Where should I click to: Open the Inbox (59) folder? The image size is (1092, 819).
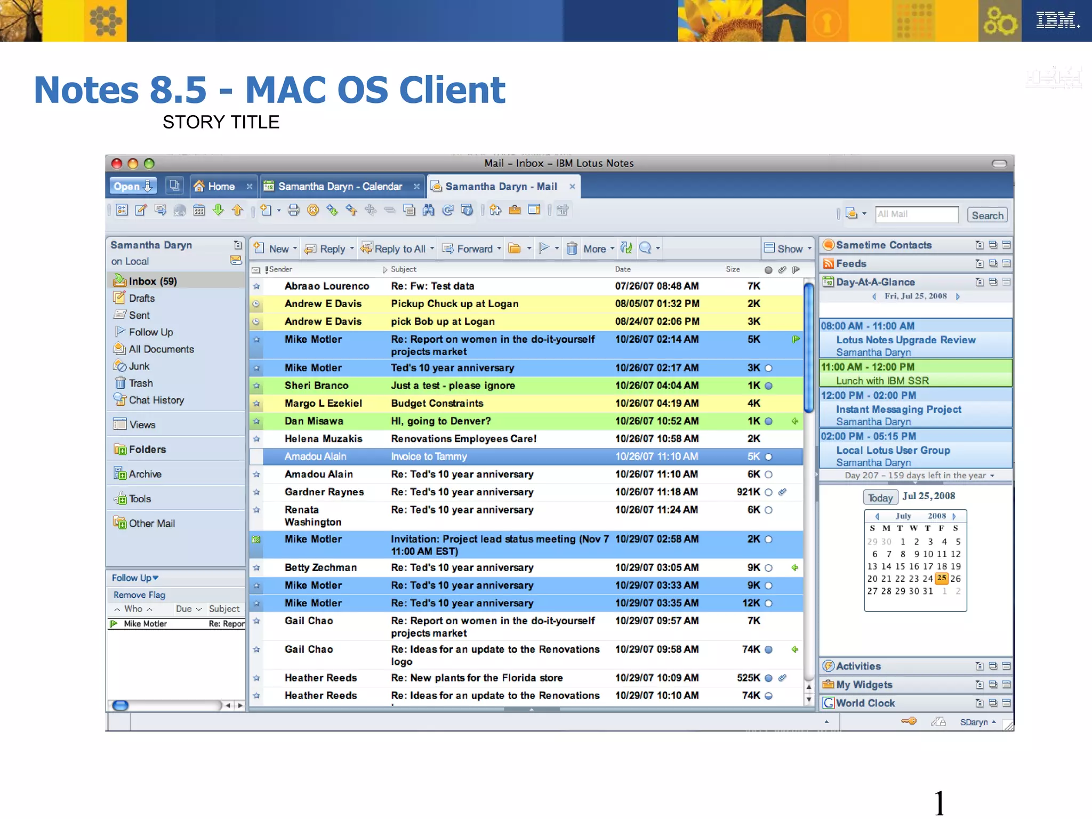(176, 281)
